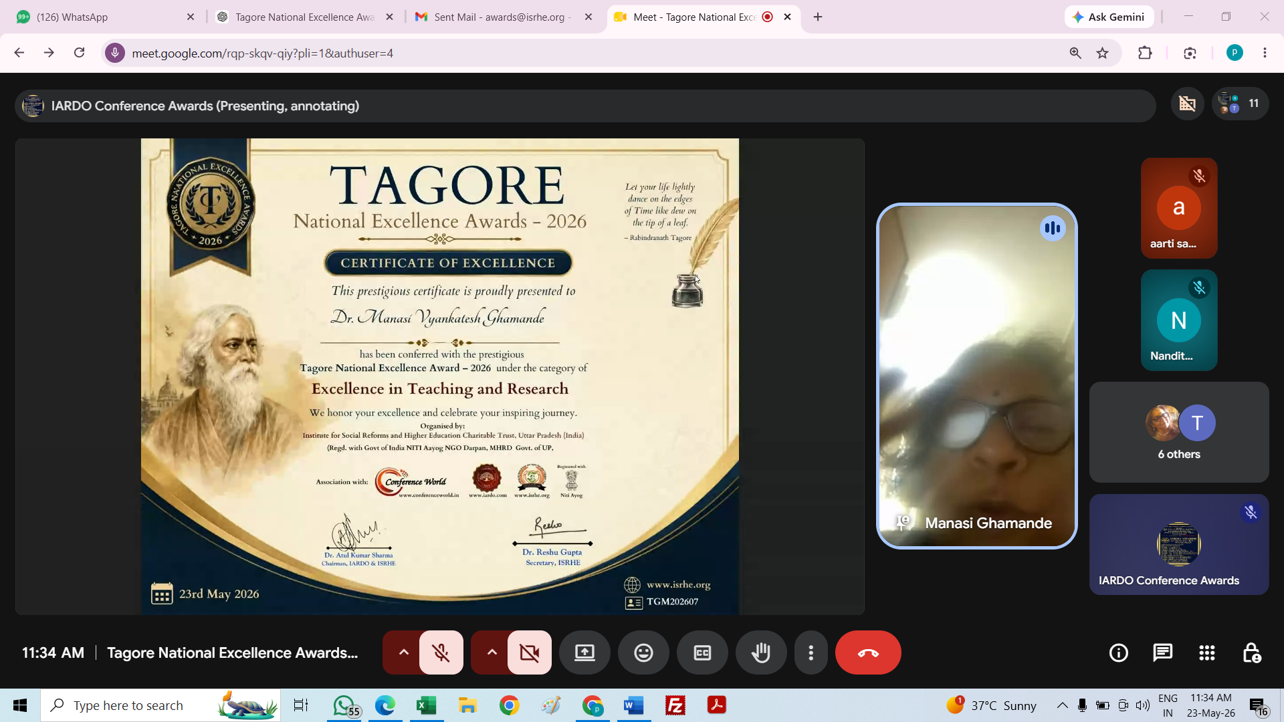Leave the call with red hang-up button

pos(868,652)
